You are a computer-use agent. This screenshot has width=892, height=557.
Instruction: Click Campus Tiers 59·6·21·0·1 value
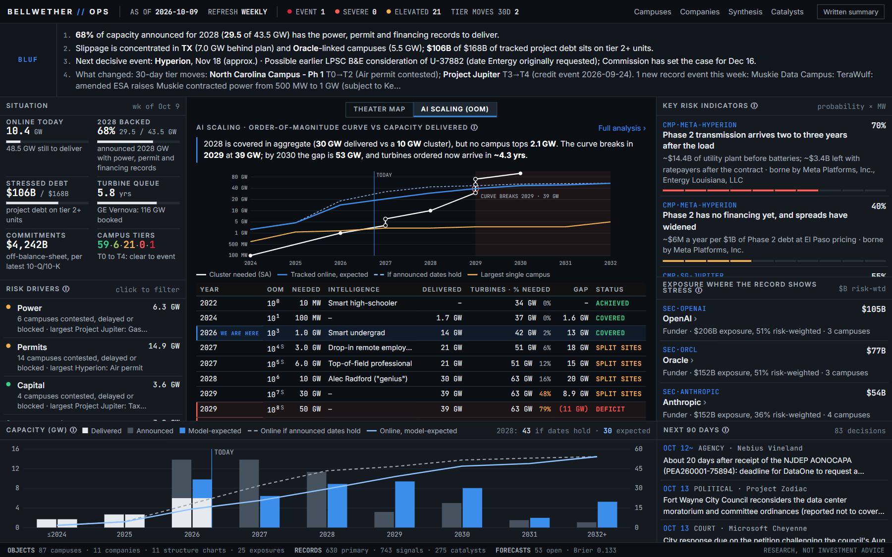pyautogui.click(x=126, y=245)
